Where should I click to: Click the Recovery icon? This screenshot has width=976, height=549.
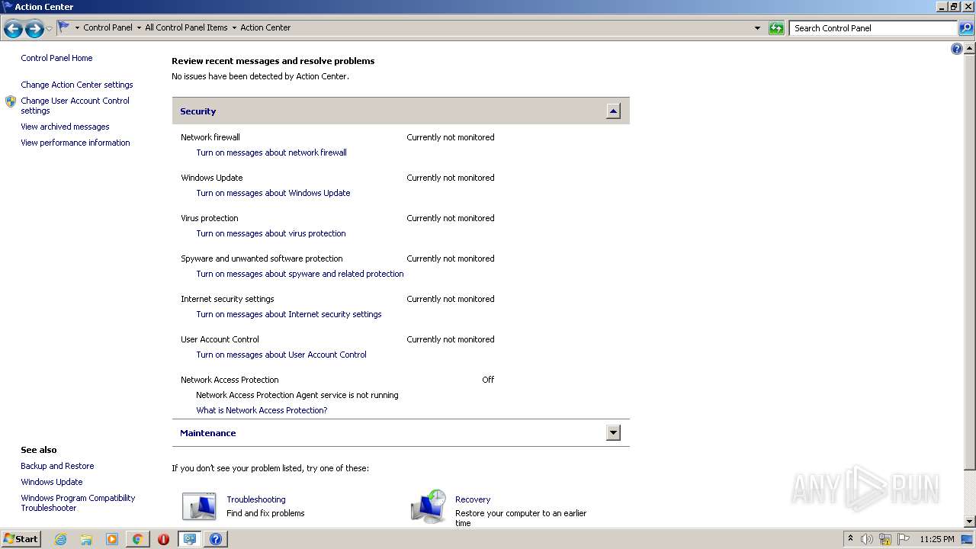click(429, 506)
